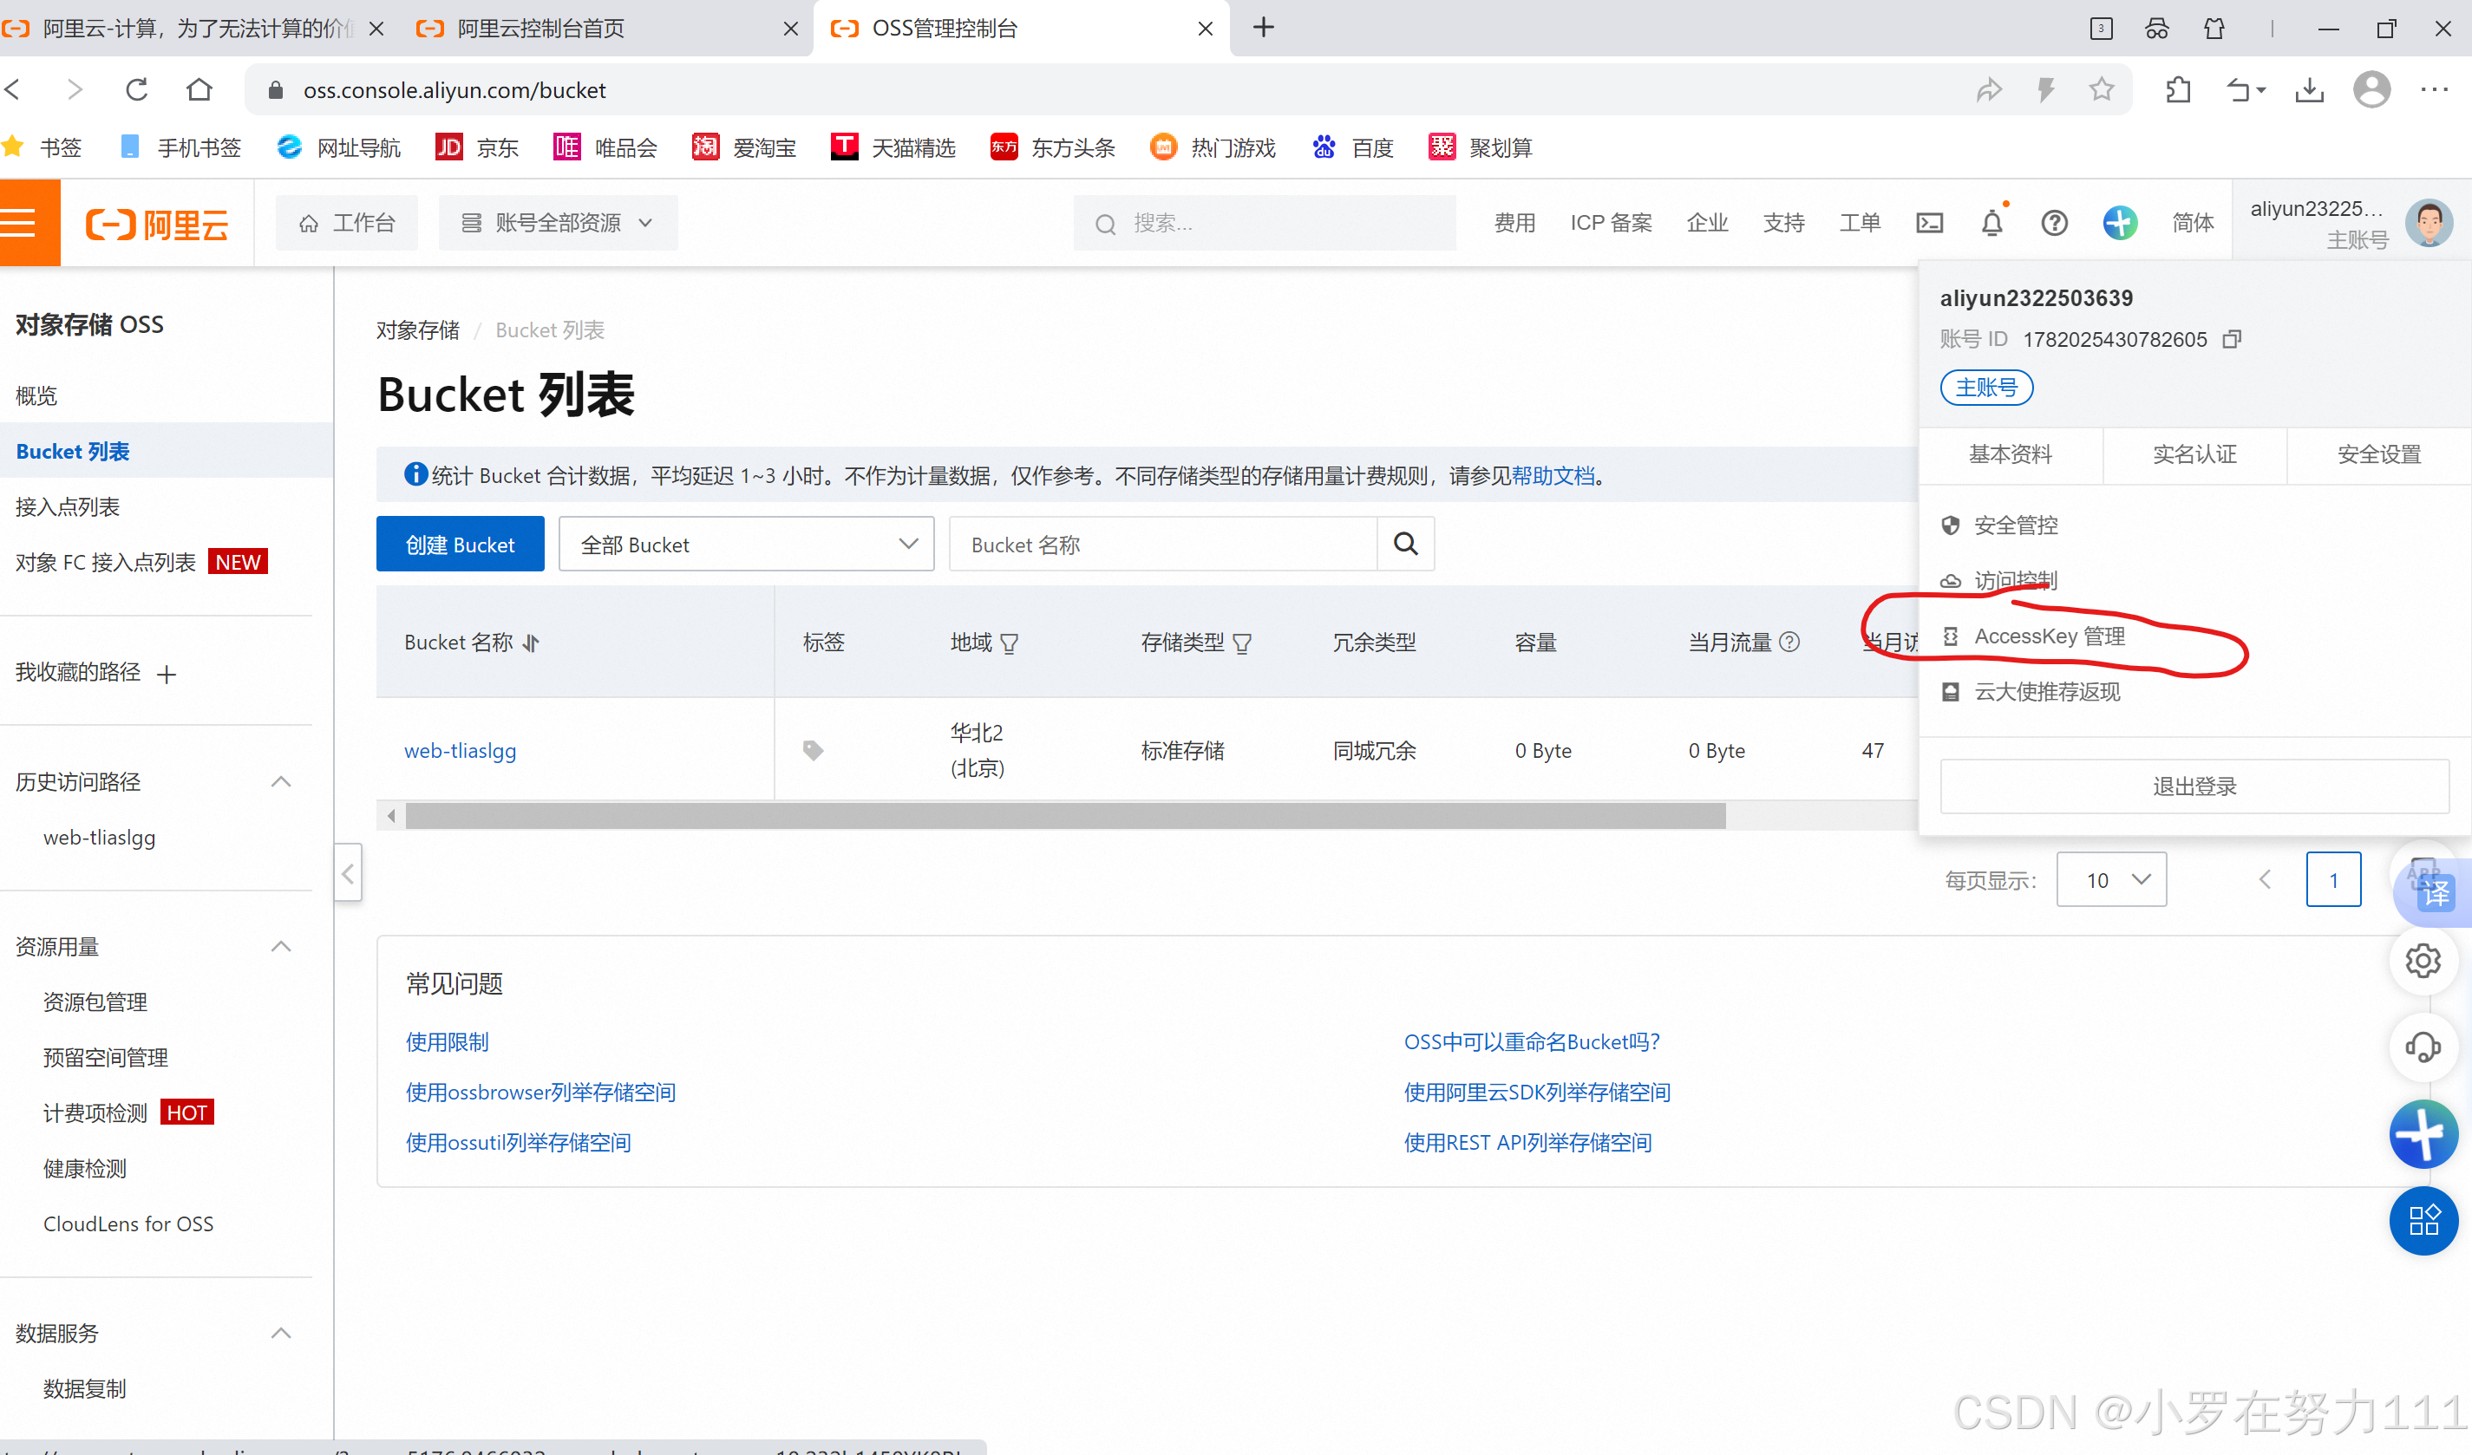
Task: Toggle the Bucket name sort arrows
Action: pyautogui.click(x=532, y=643)
